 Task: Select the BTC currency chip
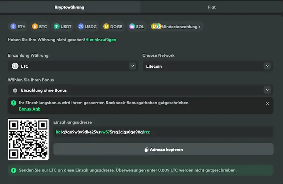point(40,27)
